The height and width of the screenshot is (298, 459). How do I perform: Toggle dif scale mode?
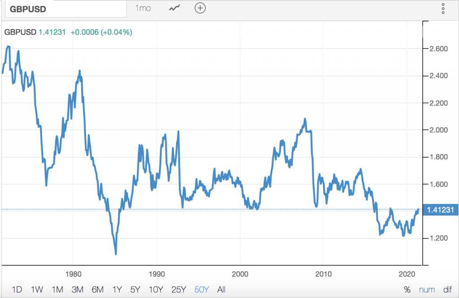click(447, 289)
